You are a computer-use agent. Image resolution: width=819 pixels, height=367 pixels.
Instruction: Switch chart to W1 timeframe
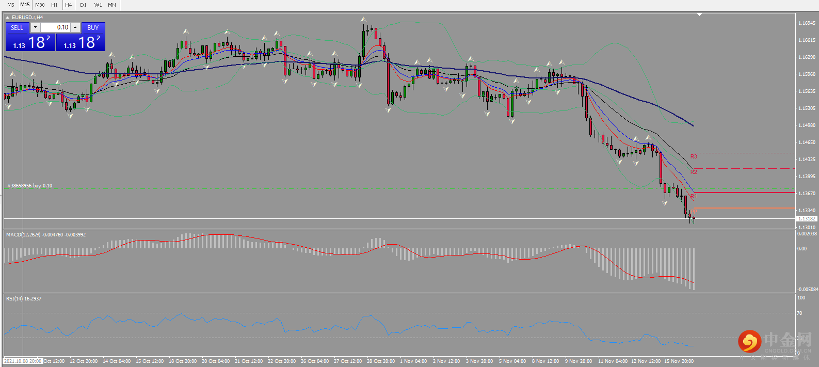pyautogui.click(x=98, y=5)
